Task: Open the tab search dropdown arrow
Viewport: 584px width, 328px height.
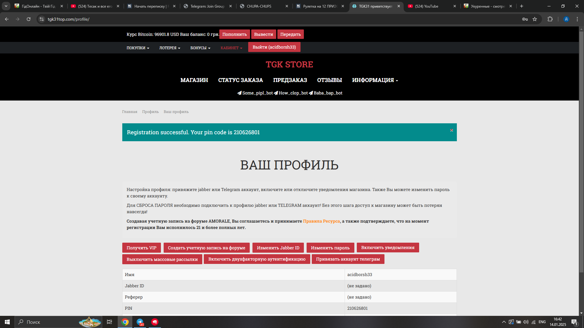Action: (6, 6)
